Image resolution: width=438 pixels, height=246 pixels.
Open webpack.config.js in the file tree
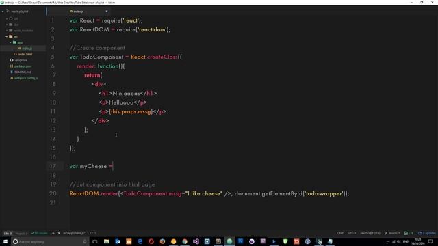coord(26,78)
